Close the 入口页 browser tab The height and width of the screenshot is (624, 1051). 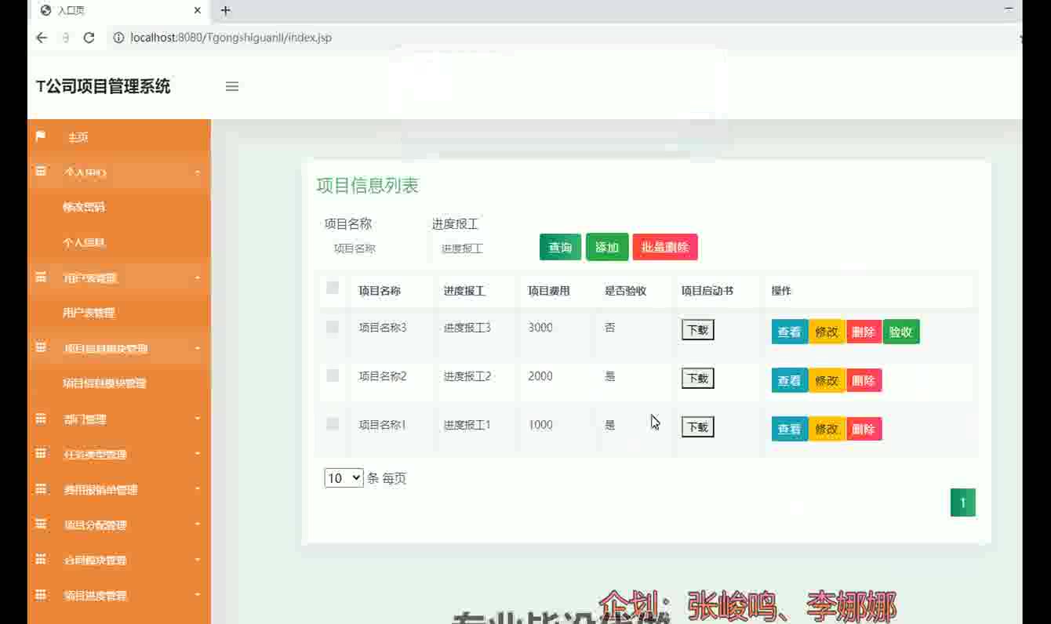pyautogui.click(x=198, y=10)
